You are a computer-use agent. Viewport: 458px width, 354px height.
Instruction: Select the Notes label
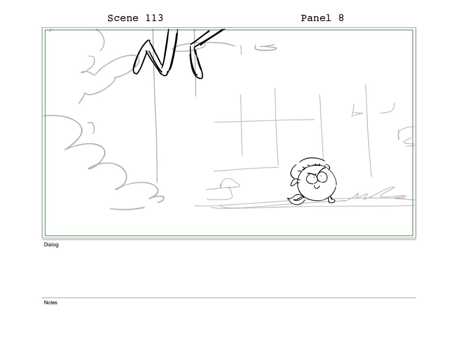[x=51, y=303]
